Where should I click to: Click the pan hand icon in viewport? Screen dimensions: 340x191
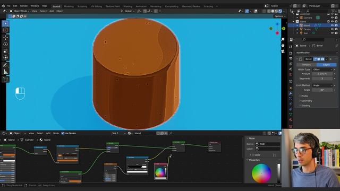pos(283,45)
